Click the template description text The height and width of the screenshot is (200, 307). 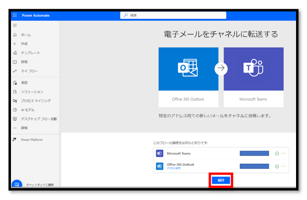coord(215,116)
